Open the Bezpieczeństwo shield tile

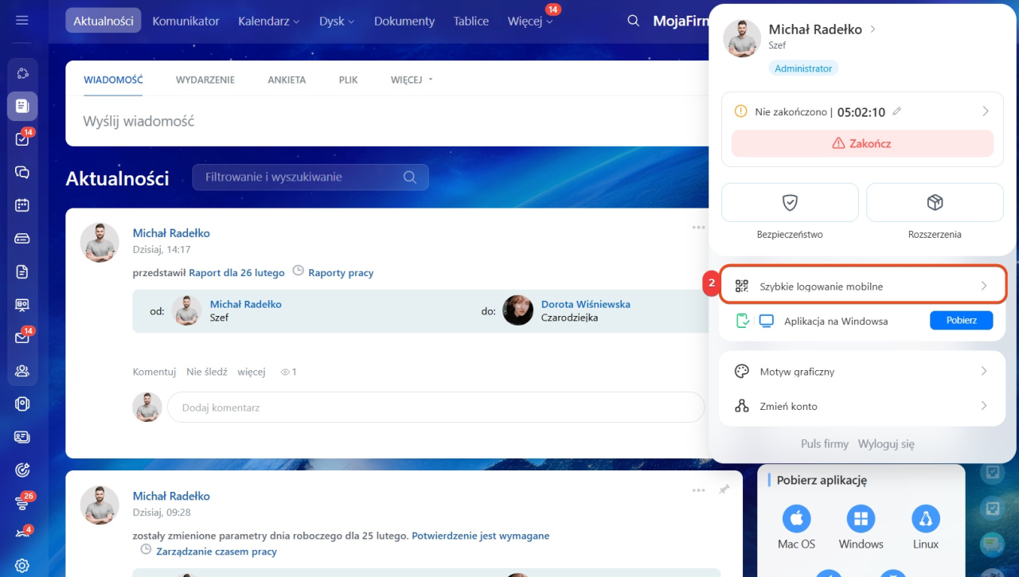(790, 202)
